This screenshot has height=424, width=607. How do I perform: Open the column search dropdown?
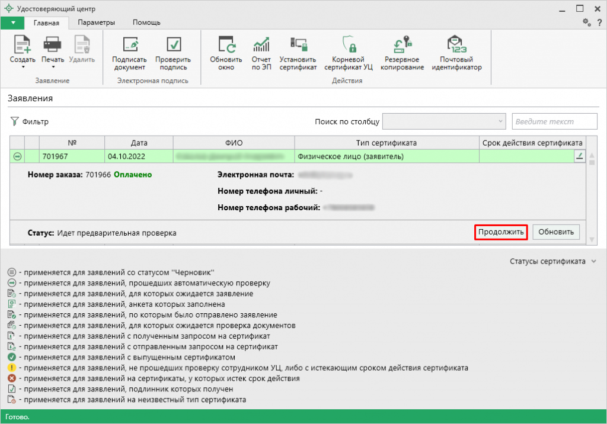pyautogui.click(x=444, y=121)
